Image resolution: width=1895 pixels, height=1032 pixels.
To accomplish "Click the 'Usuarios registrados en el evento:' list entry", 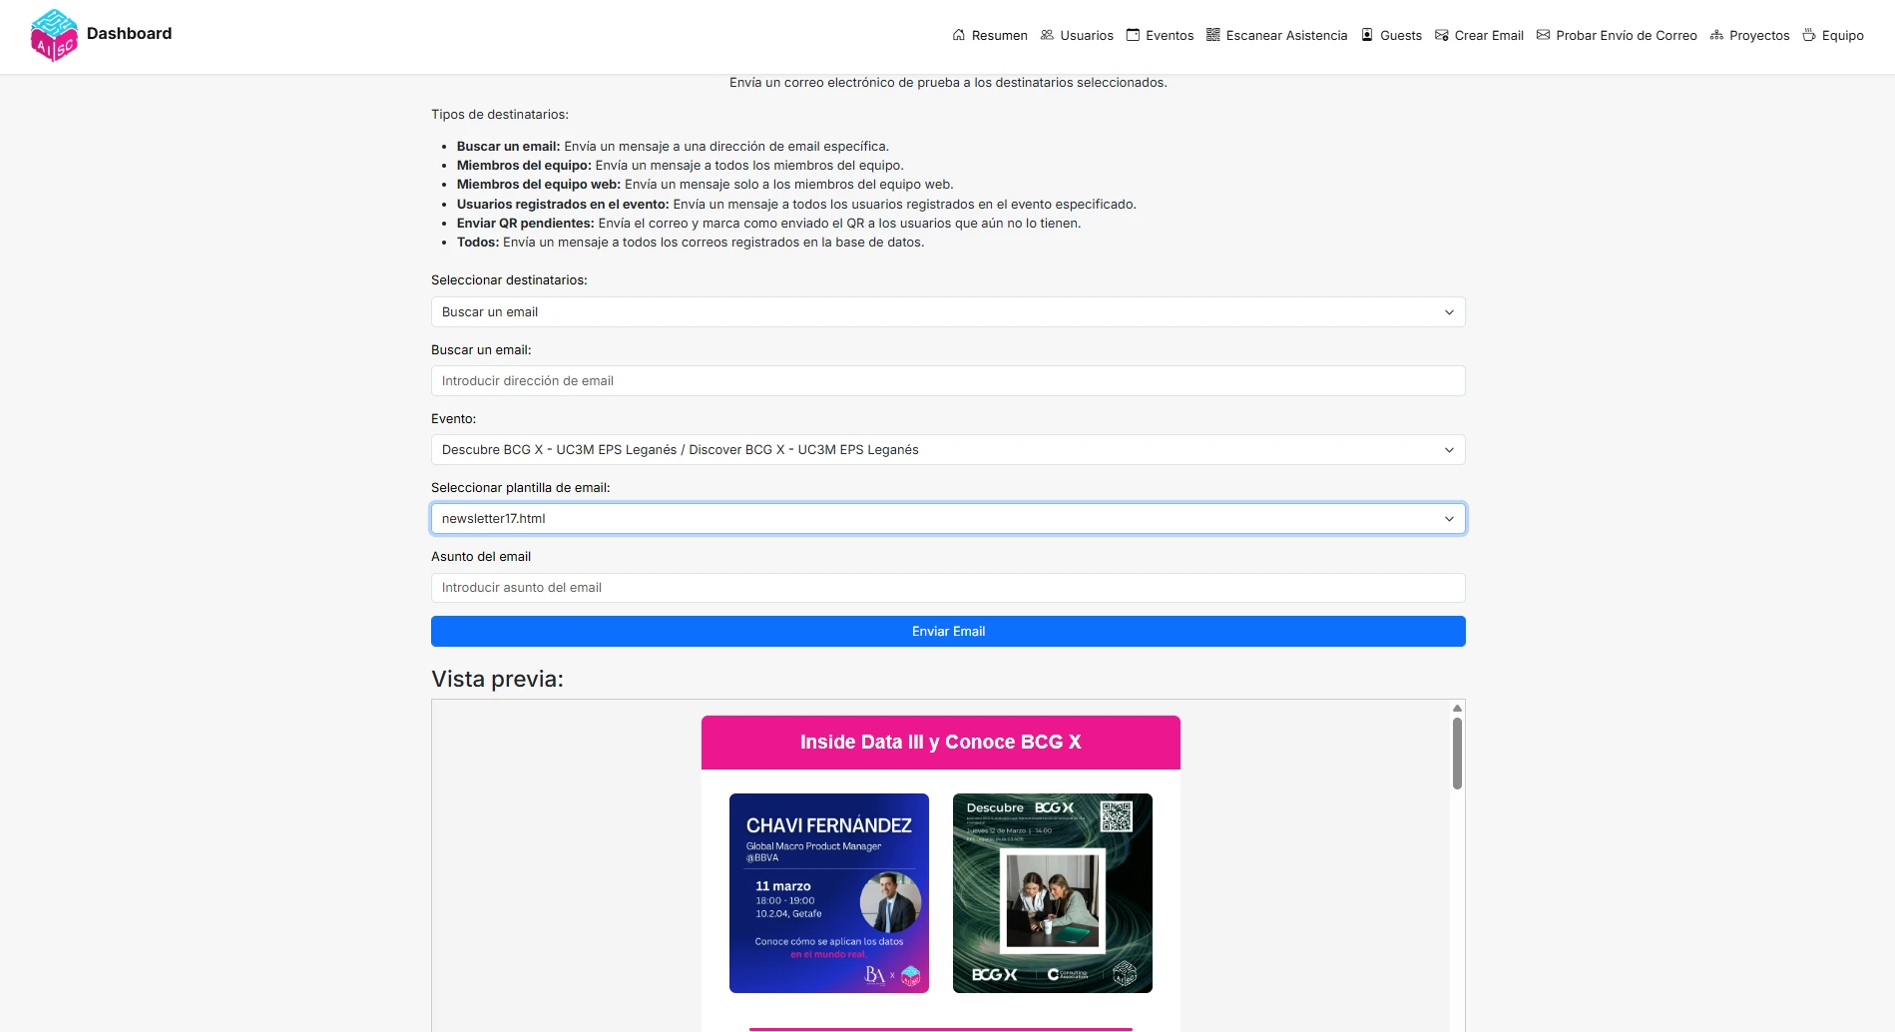I will pos(796,205).
